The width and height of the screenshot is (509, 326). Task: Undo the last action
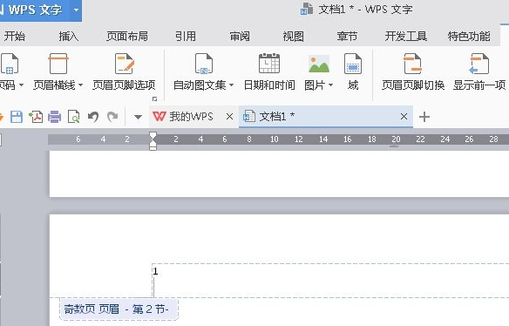(93, 117)
